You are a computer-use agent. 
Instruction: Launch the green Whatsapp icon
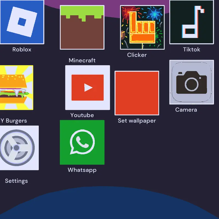click(x=82, y=142)
